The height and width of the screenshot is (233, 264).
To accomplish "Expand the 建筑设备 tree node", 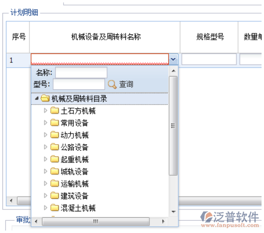I will [45, 196].
